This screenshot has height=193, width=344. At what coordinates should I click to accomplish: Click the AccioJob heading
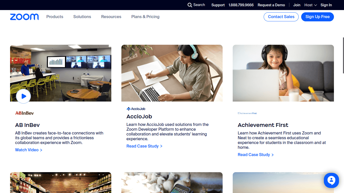(x=139, y=117)
